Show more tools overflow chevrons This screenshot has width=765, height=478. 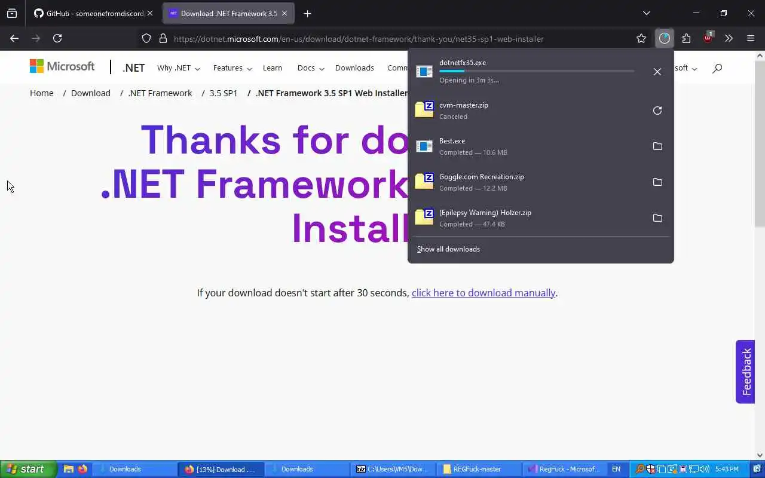click(x=729, y=38)
